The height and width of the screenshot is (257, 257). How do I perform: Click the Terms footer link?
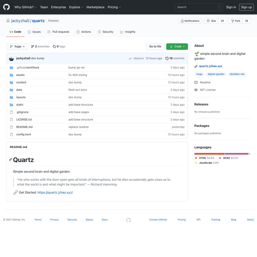click(38, 220)
